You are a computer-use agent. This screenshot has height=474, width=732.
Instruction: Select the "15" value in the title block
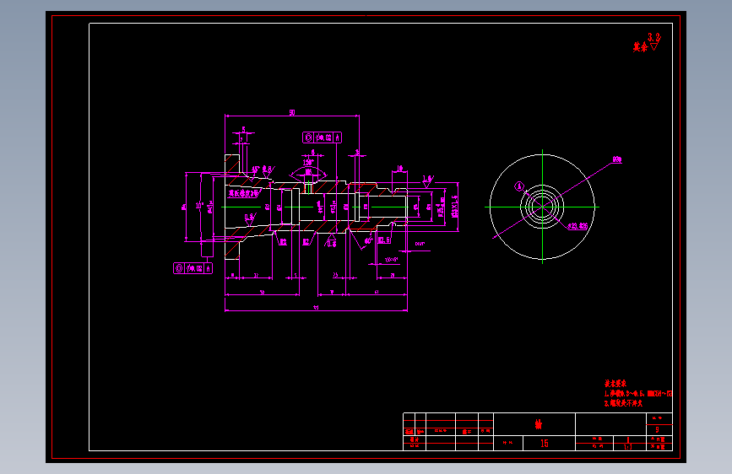[x=545, y=443]
